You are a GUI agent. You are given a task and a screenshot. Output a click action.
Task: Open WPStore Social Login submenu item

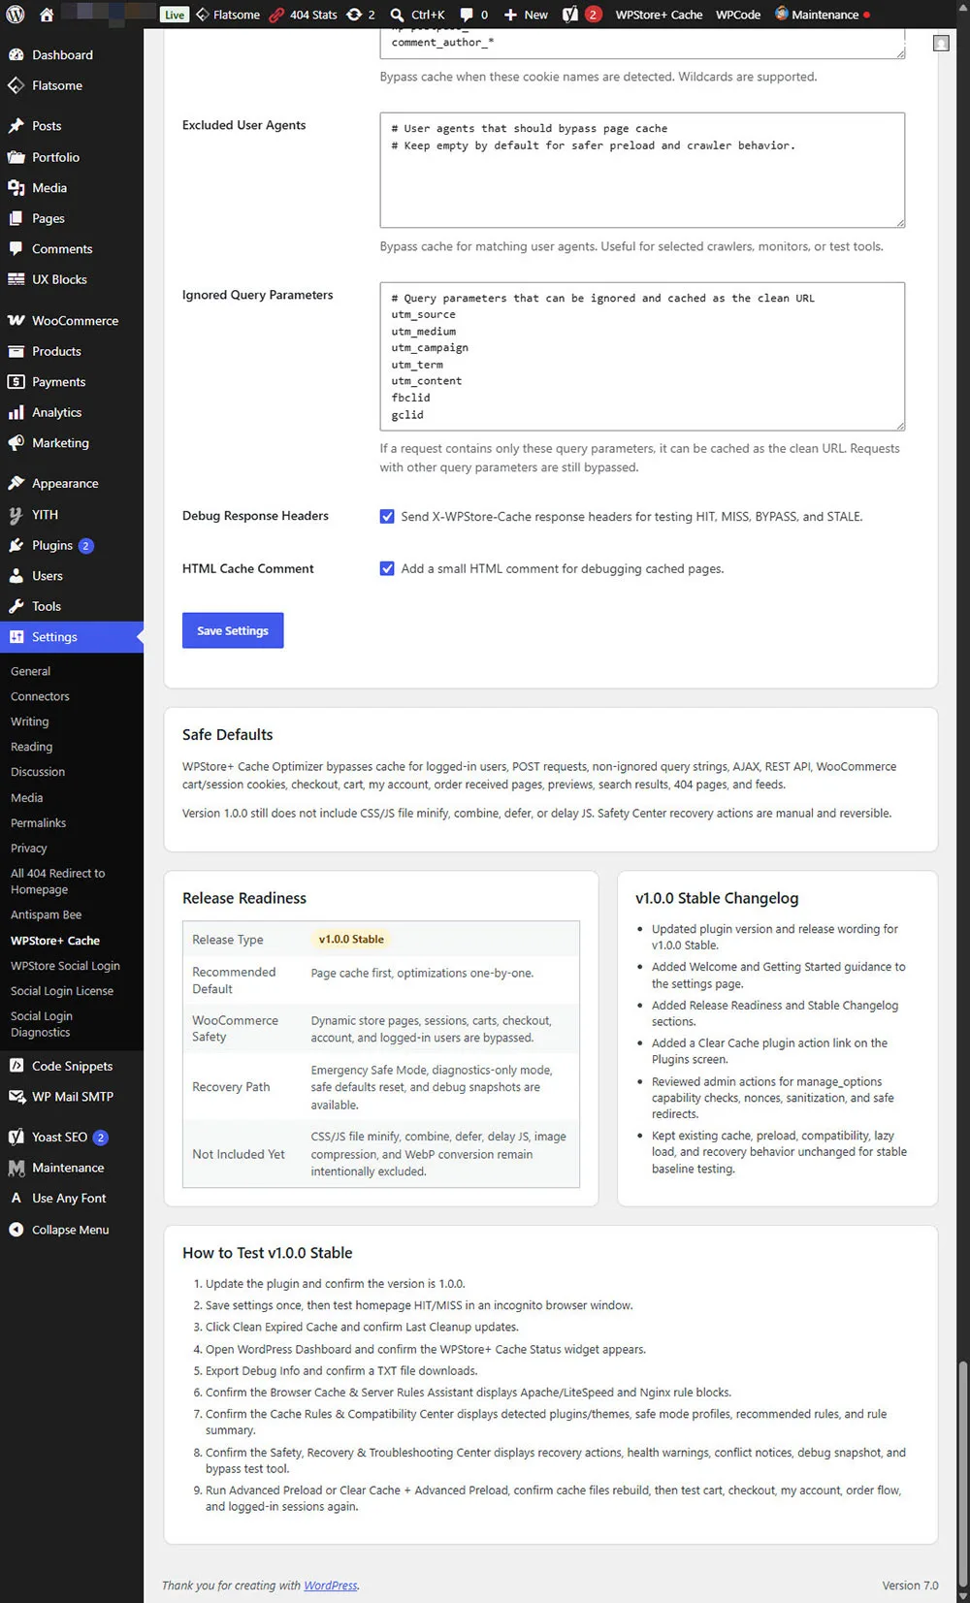65,966
